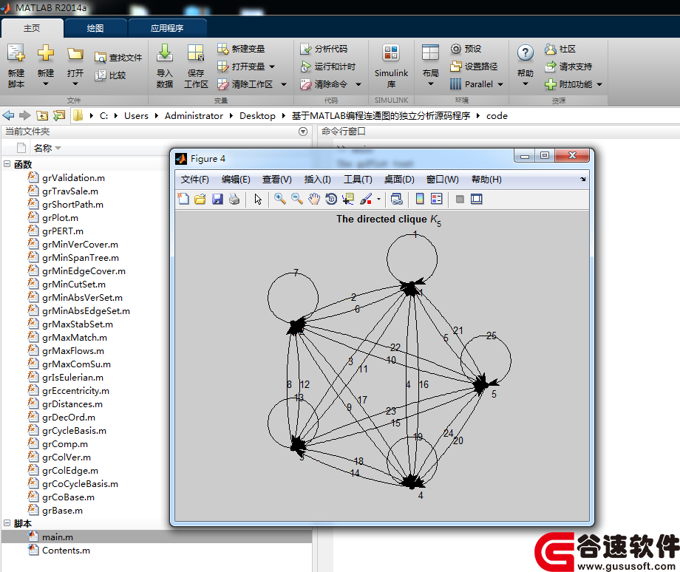This screenshot has width=680, height=572.
Task: Open the 工具(T) menu in Figure 4
Action: tap(358, 180)
